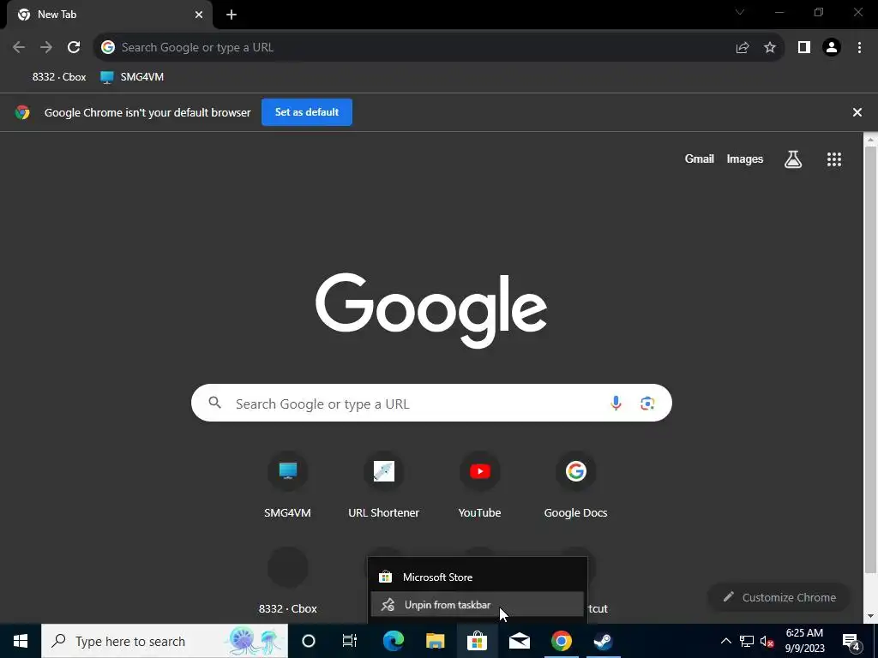The width and height of the screenshot is (878, 658).
Task: Open the 8332 · Cbox bookmark
Action: pyautogui.click(x=59, y=77)
